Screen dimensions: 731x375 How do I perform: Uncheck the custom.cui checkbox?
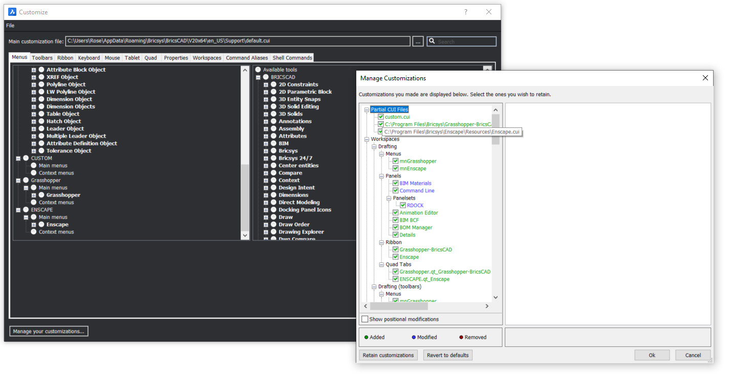(x=381, y=117)
